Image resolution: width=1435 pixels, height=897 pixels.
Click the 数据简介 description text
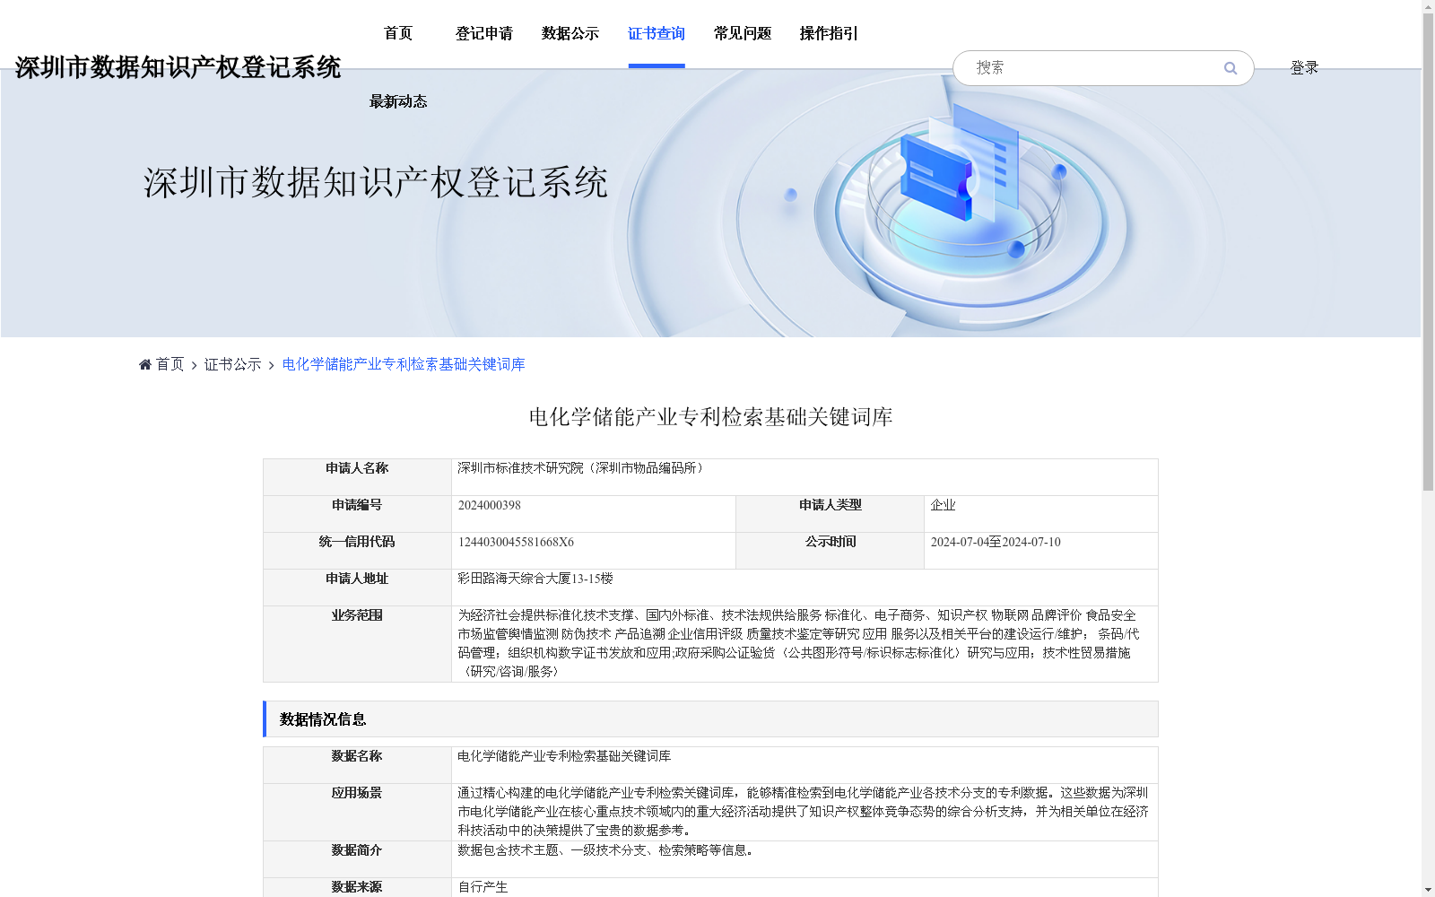click(608, 849)
